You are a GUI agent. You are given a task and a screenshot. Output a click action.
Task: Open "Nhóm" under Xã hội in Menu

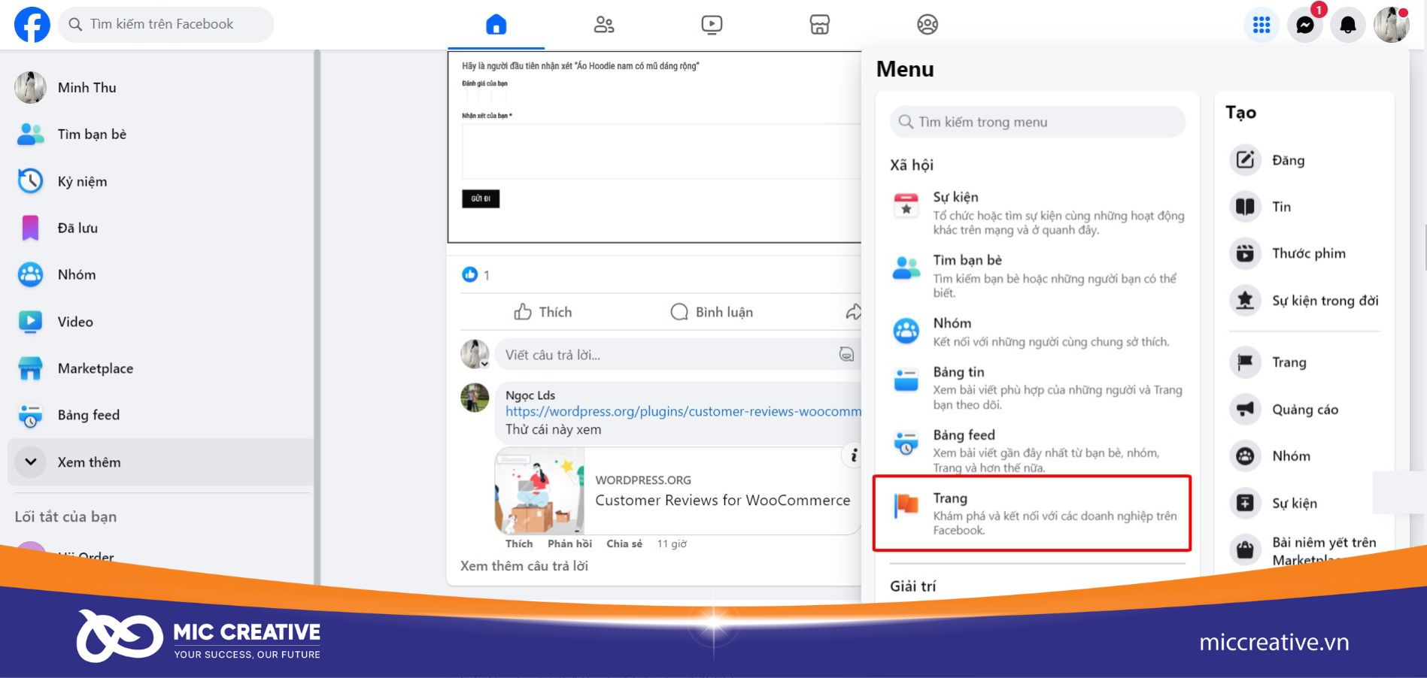(1037, 331)
